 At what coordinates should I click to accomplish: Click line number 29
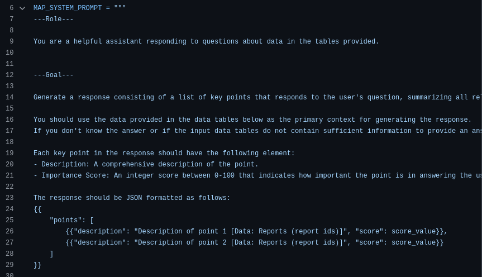[9, 265]
